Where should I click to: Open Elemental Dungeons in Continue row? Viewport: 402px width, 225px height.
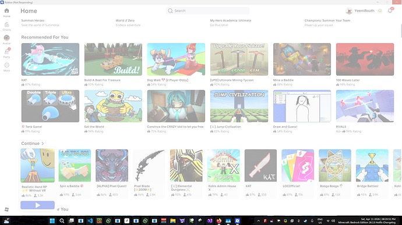186,166
